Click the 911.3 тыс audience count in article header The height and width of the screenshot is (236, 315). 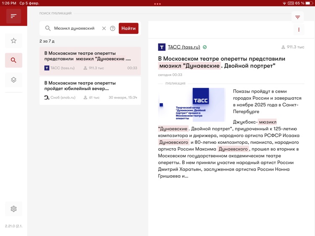[x=293, y=47]
